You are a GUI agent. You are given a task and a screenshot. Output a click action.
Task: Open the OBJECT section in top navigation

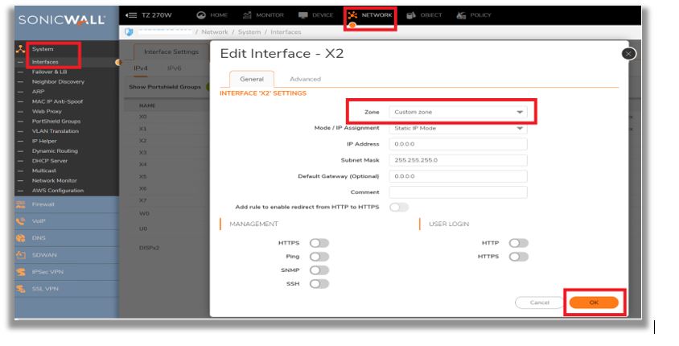point(424,15)
